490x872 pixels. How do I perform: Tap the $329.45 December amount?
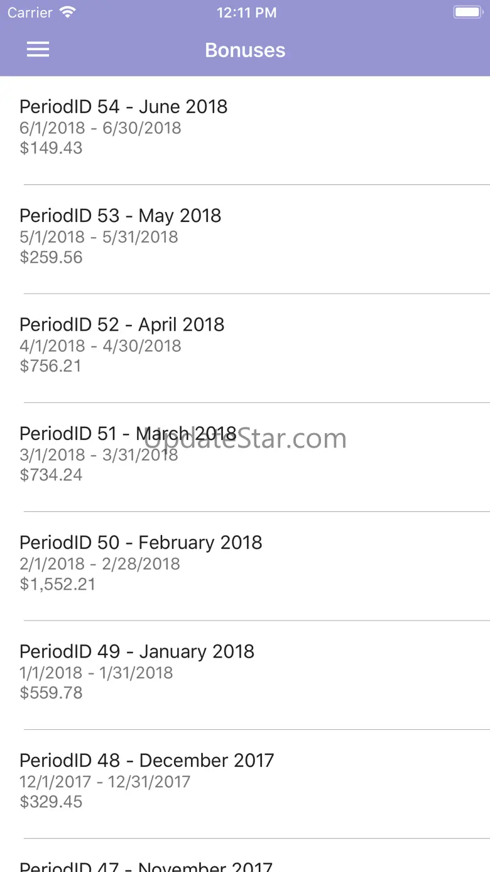51,802
